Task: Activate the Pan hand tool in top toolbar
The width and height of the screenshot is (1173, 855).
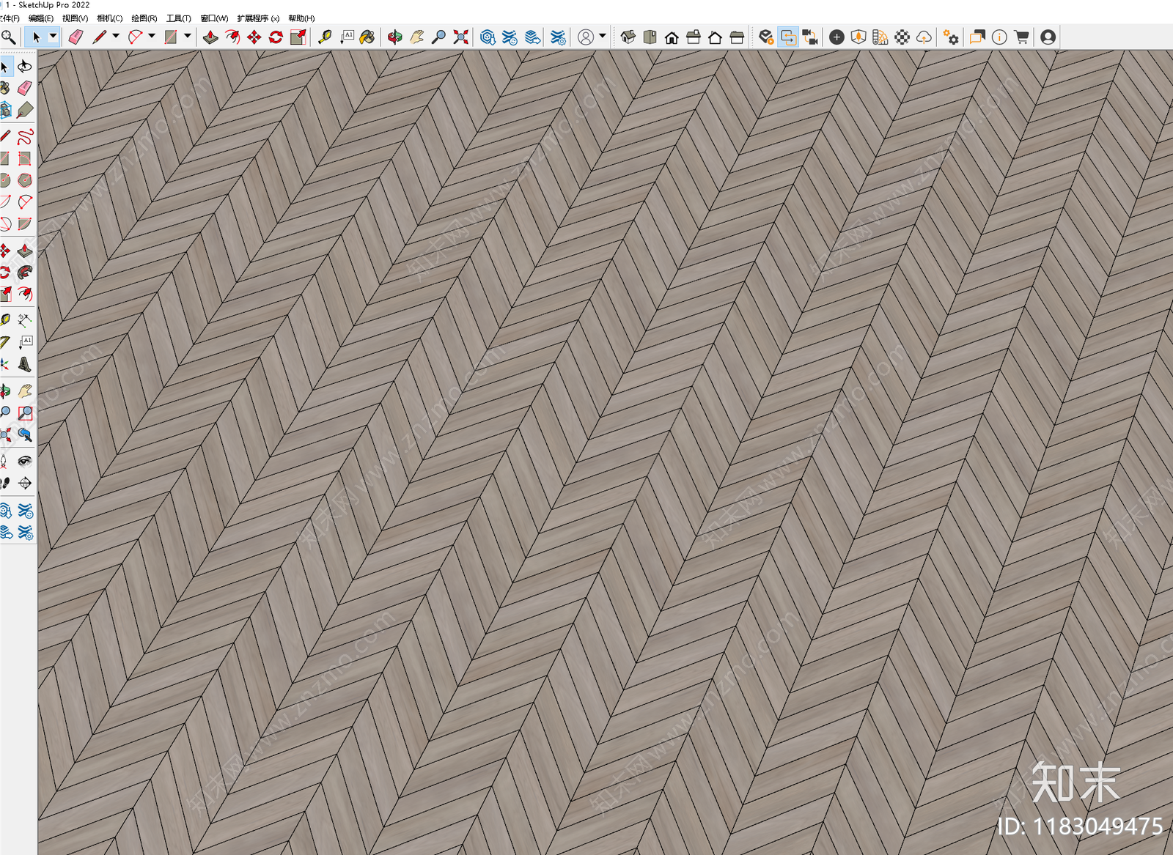Action: tap(416, 37)
